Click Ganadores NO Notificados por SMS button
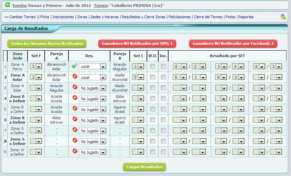The width and height of the screenshot is (291, 176). coord(137,44)
